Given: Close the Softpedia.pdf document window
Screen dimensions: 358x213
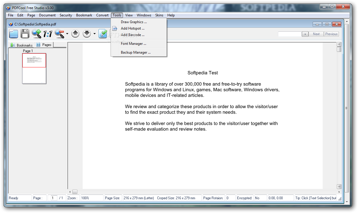Looking at the screenshot, I should 337,24.
